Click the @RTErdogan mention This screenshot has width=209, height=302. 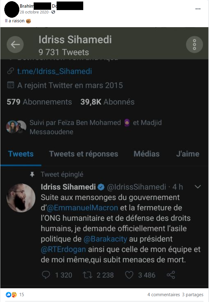click(x=63, y=249)
